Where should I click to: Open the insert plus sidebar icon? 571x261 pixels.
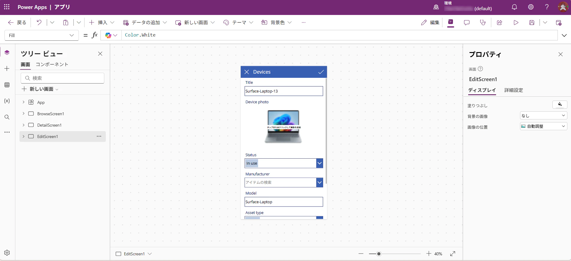tap(7, 69)
